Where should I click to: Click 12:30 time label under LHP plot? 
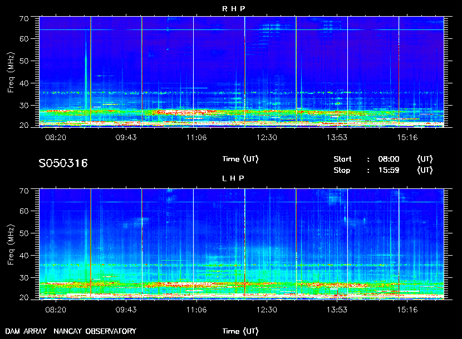[x=267, y=310]
